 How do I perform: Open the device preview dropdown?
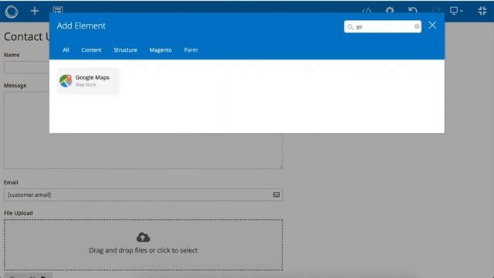pyautogui.click(x=456, y=11)
